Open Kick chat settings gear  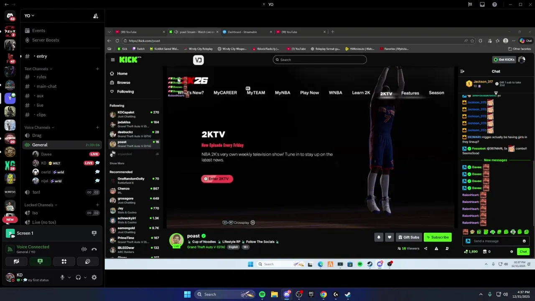tap(512, 252)
